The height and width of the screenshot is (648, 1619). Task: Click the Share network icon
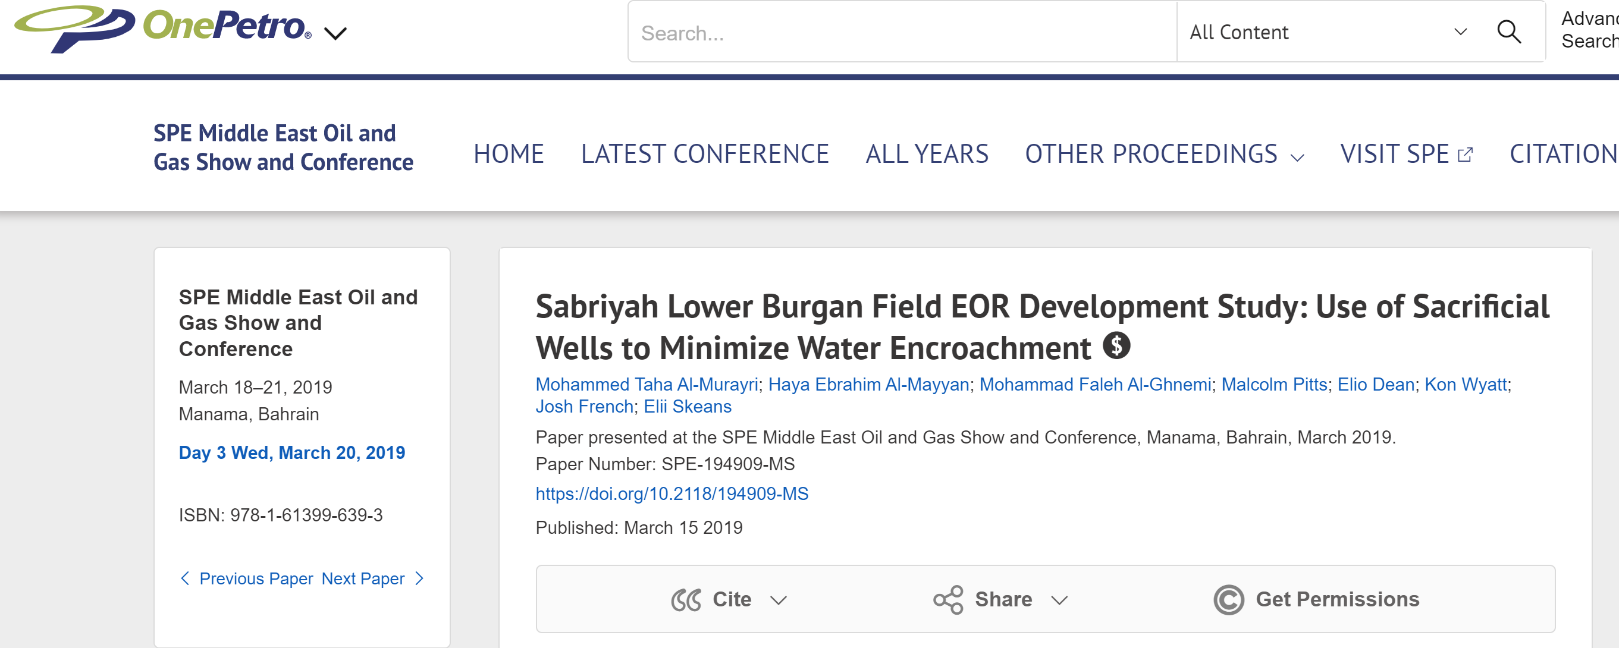(949, 600)
